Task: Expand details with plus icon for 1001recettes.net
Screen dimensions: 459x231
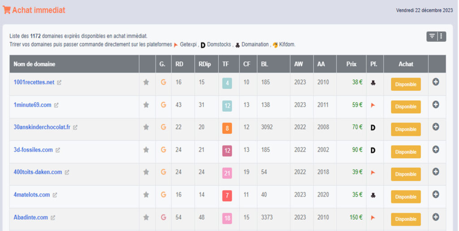Action: 436,82
